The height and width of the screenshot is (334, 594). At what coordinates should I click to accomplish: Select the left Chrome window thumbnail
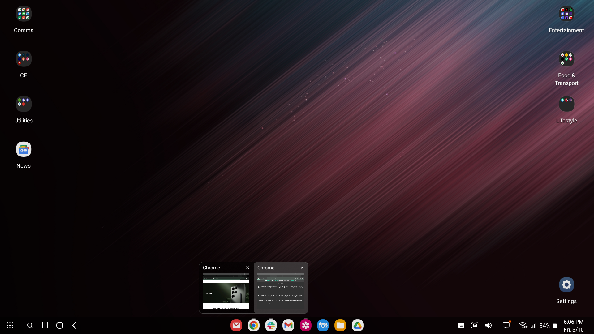(226, 291)
